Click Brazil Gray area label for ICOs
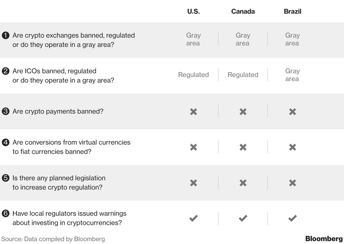The width and height of the screenshot is (344, 244). point(293,75)
